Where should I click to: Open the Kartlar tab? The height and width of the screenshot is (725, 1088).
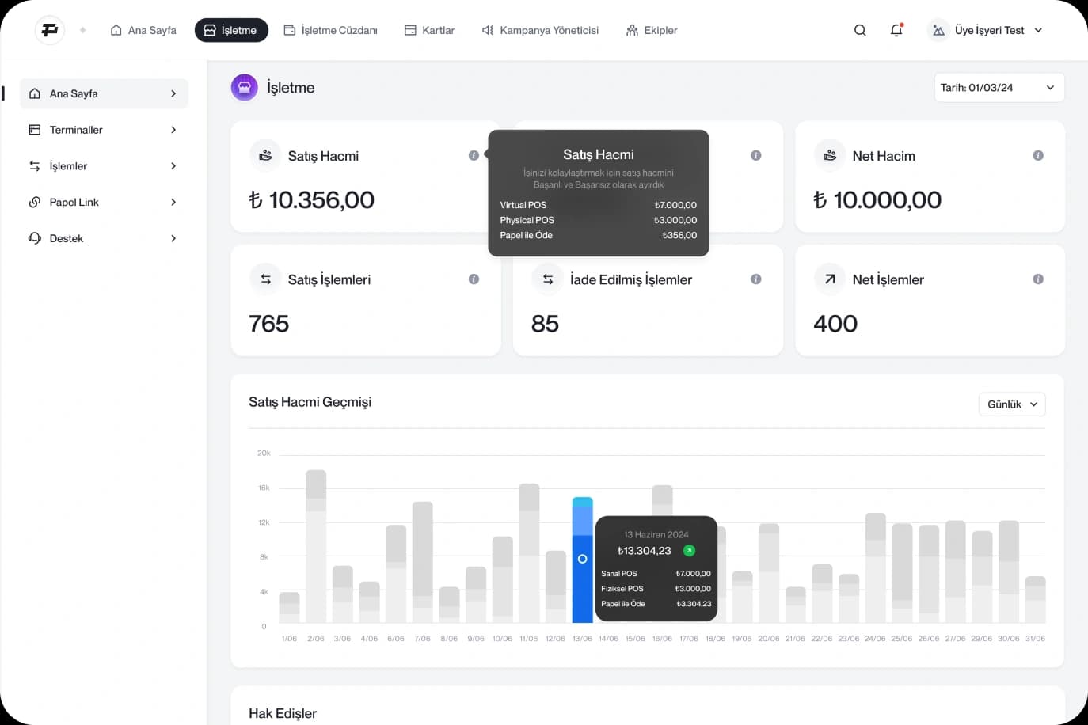point(430,30)
